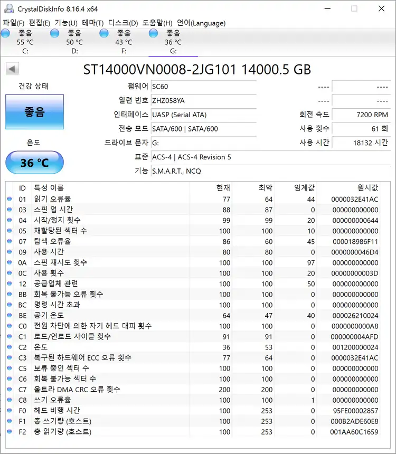Click the power on hours value 18132 시간
The image size is (396, 454).
click(361, 143)
